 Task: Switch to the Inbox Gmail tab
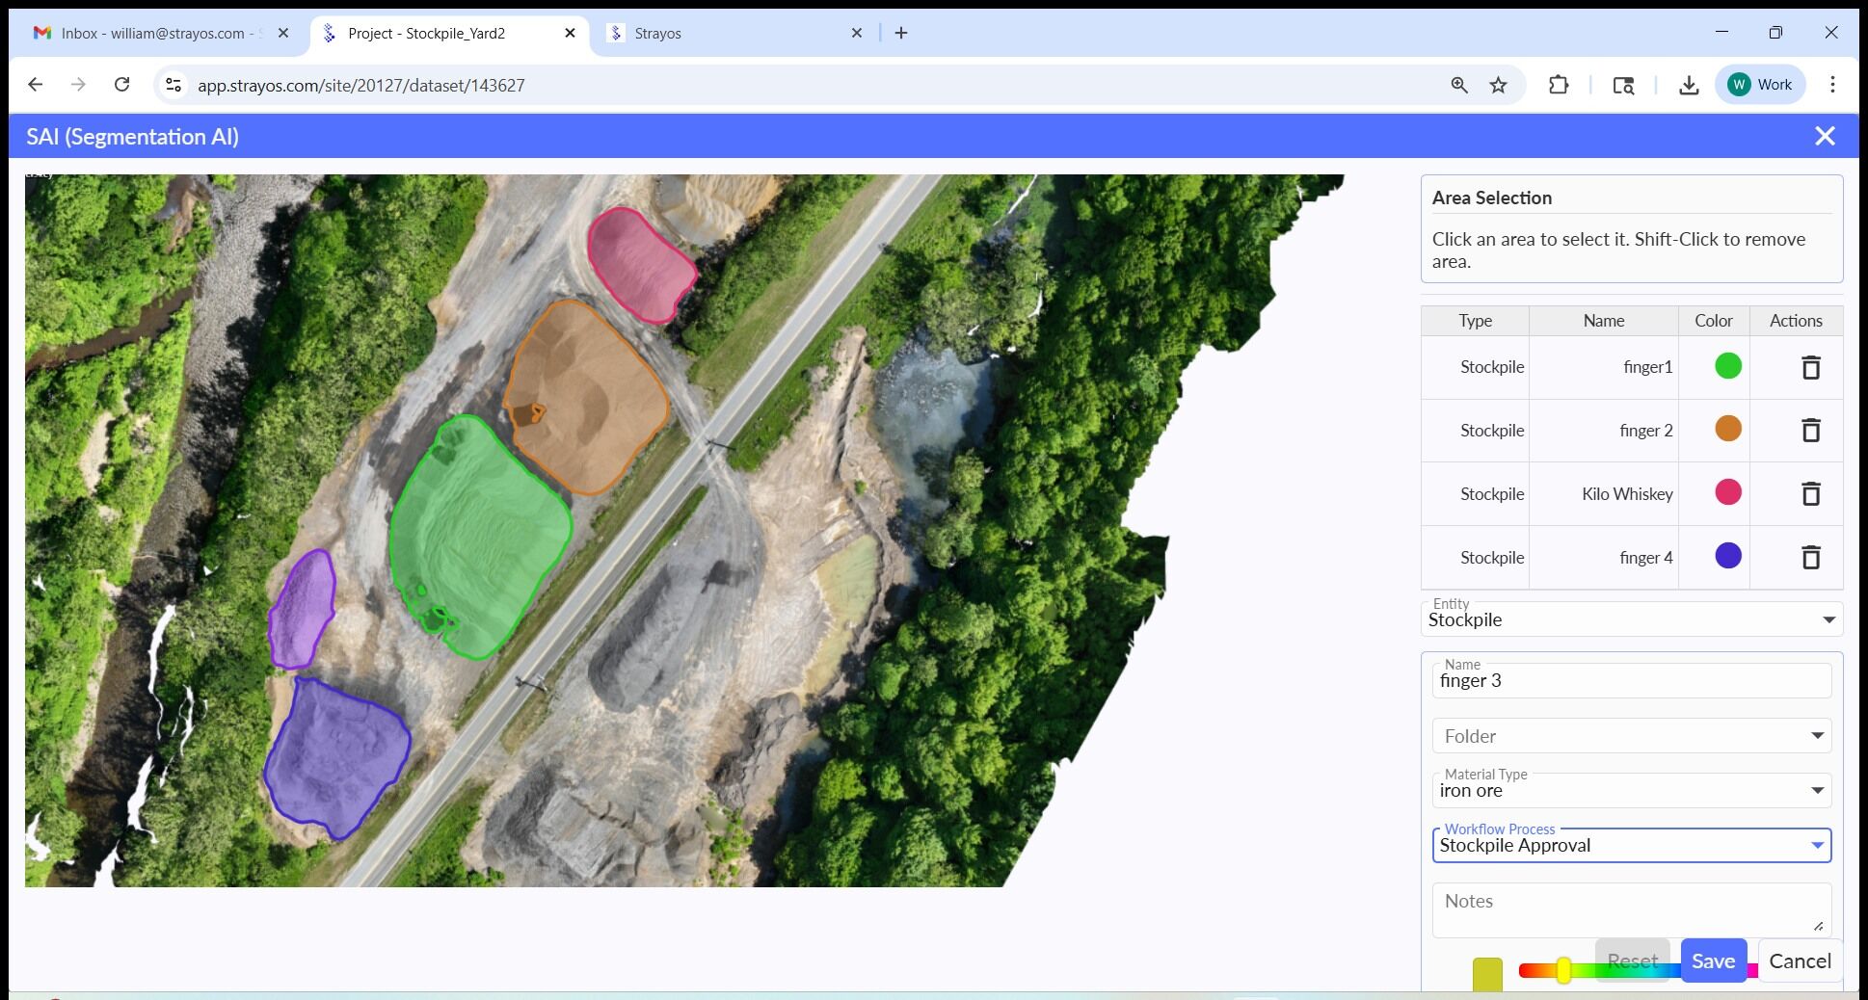(x=159, y=33)
